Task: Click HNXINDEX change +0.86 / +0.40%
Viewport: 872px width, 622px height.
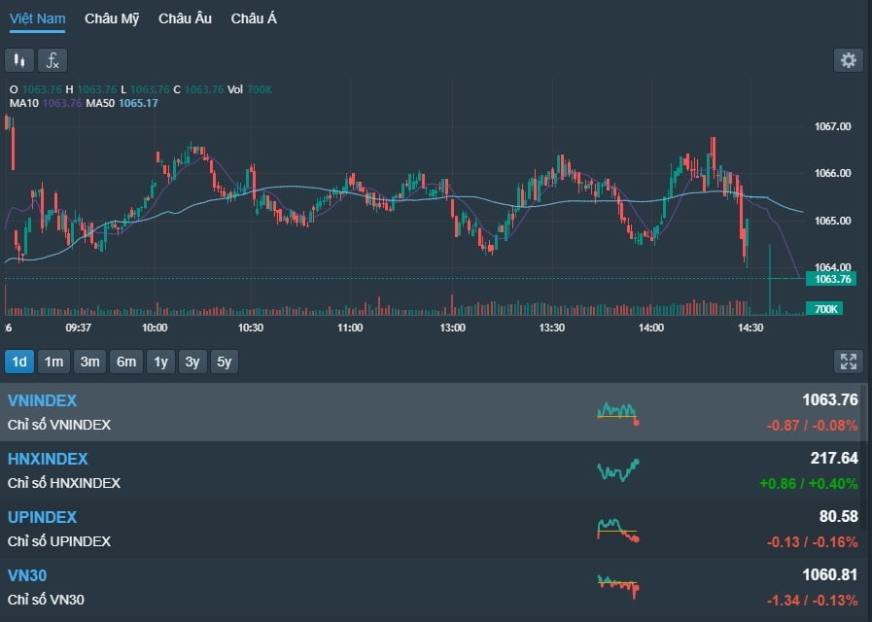Action: click(x=809, y=484)
